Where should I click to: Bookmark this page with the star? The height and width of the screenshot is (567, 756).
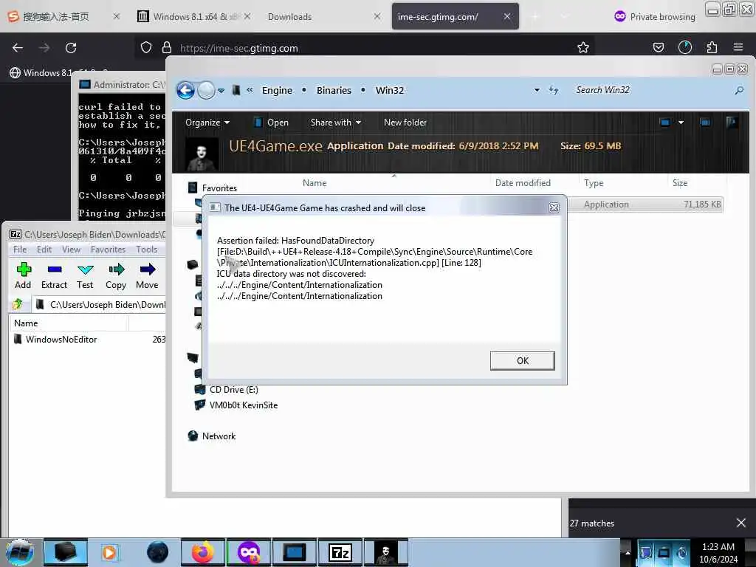tap(583, 48)
